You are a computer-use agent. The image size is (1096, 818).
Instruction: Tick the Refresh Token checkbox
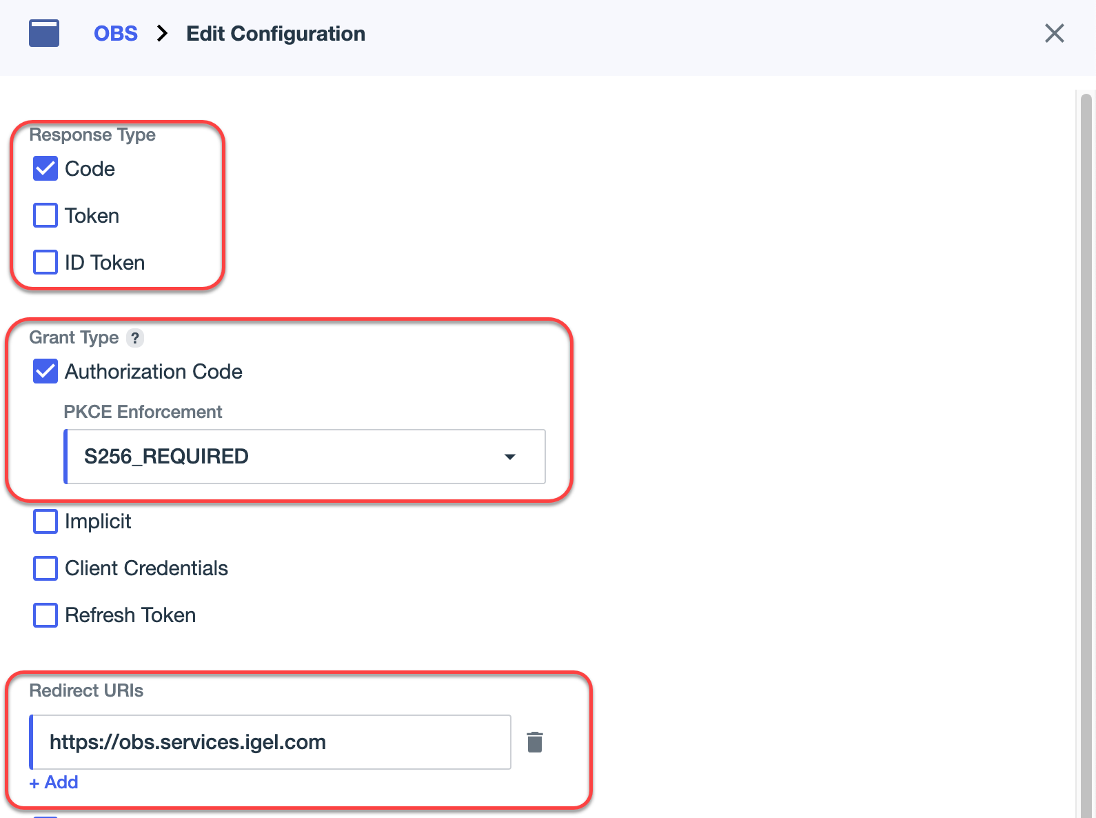coord(45,615)
